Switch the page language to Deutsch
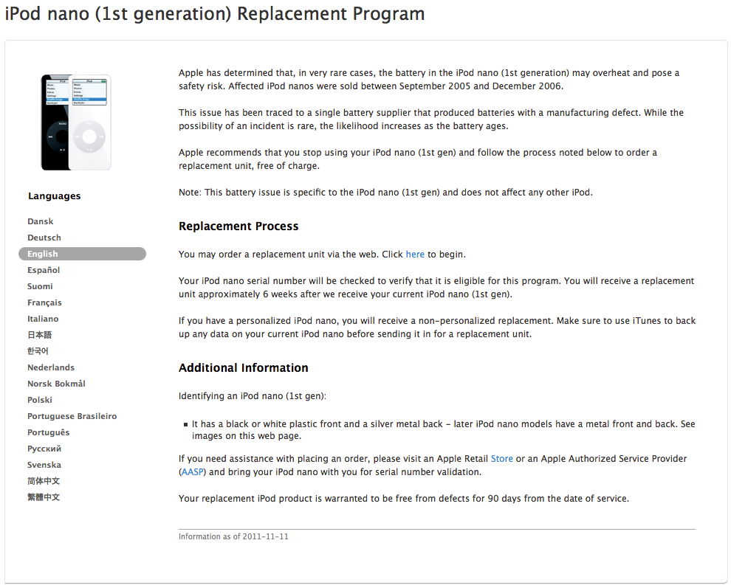The image size is (731, 588). 44,238
